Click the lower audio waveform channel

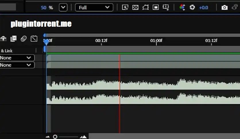tap(143, 99)
